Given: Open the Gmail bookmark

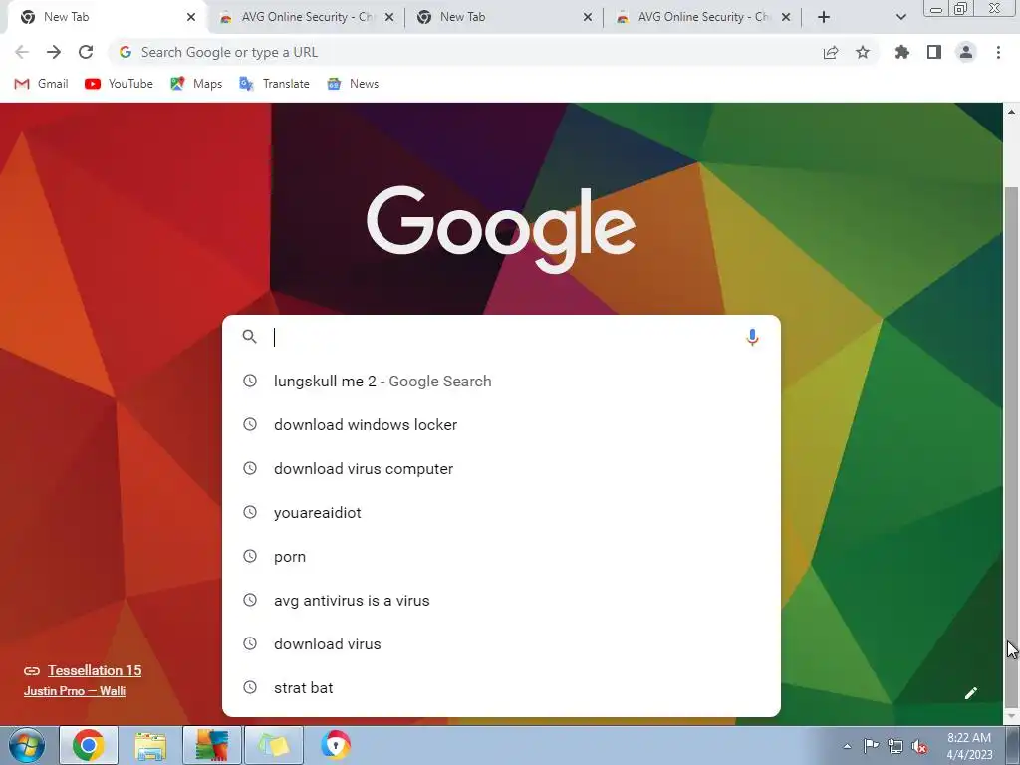Looking at the screenshot, I should tap(41, 84).
